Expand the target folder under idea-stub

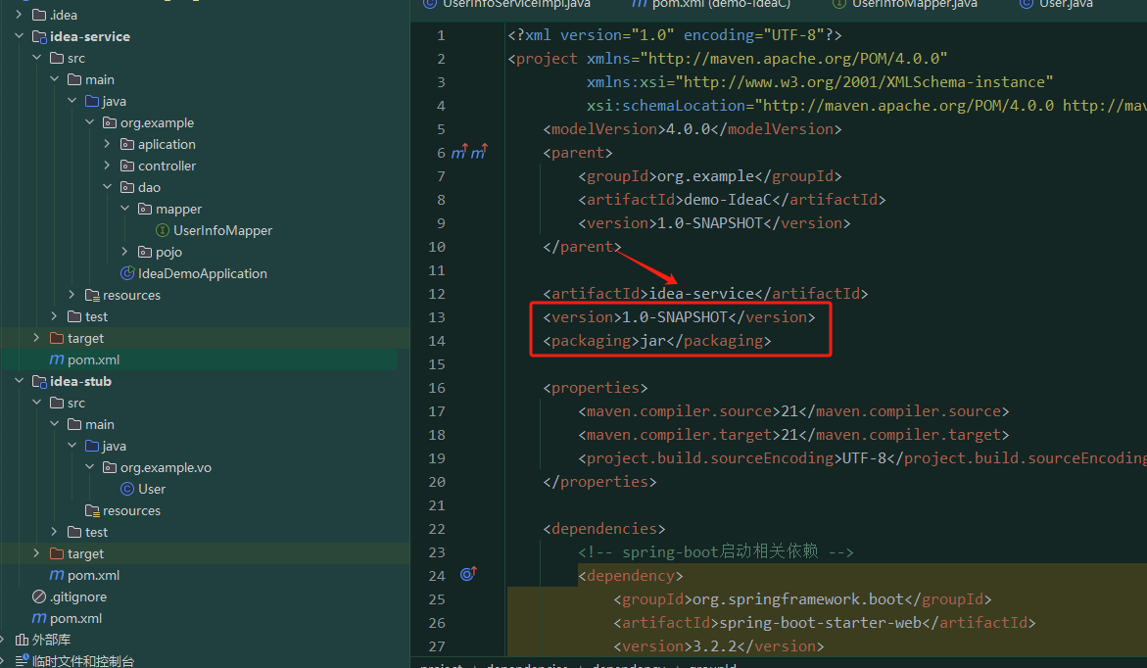coord(36,553)
